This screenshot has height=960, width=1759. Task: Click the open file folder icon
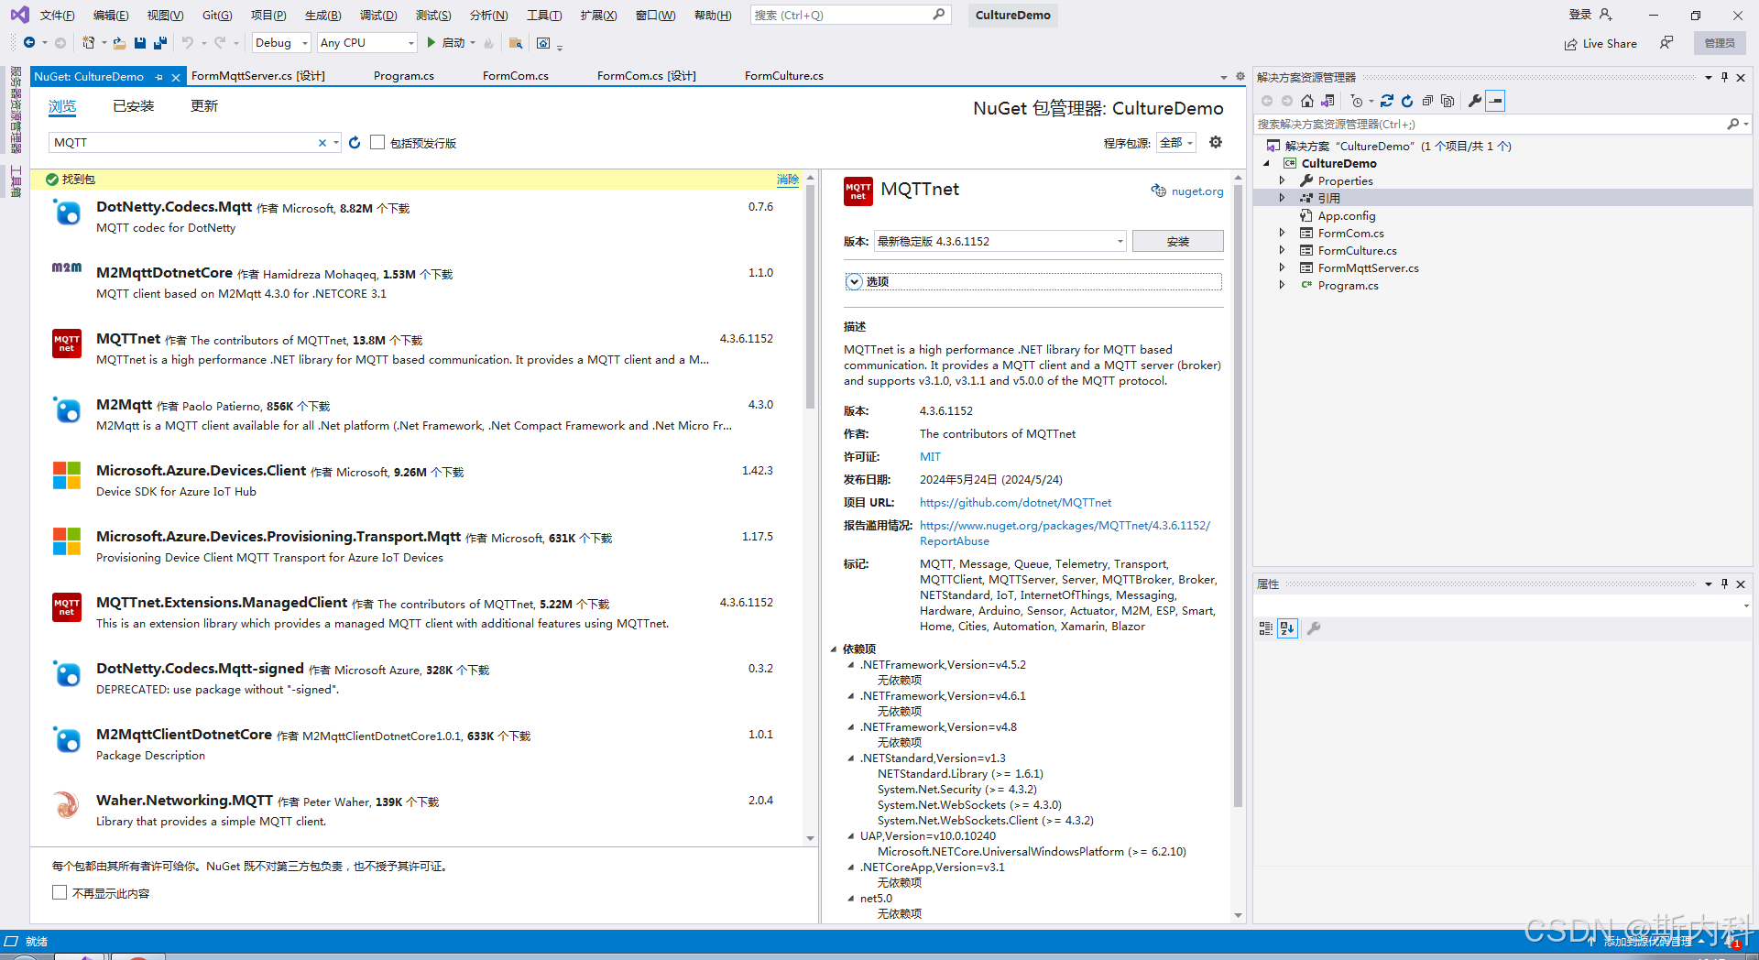click(119, 43)
